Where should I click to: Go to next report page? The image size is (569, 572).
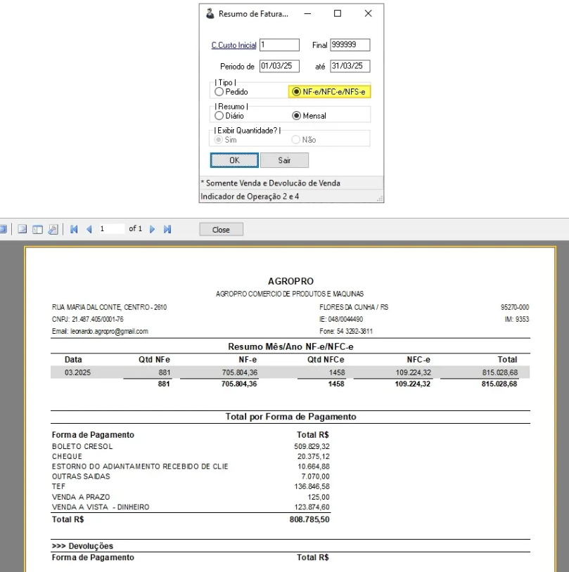153,229
